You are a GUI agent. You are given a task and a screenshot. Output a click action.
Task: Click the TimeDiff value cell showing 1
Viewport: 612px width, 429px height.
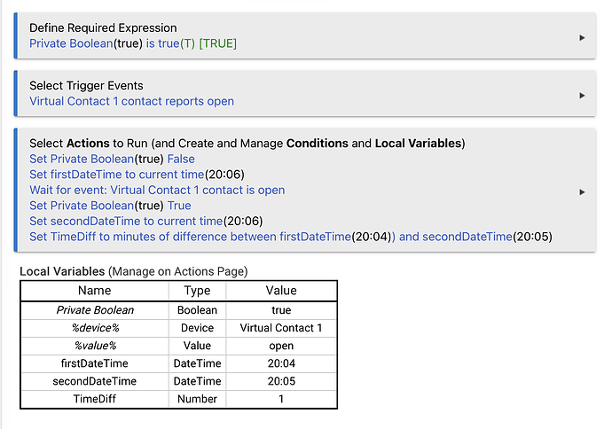281,399
